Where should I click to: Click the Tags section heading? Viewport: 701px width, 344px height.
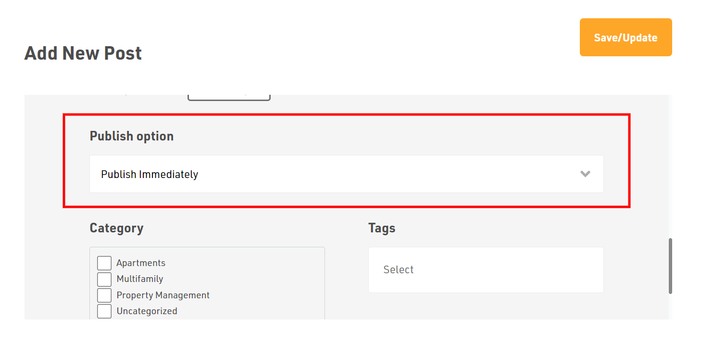(x=382, y=228)
